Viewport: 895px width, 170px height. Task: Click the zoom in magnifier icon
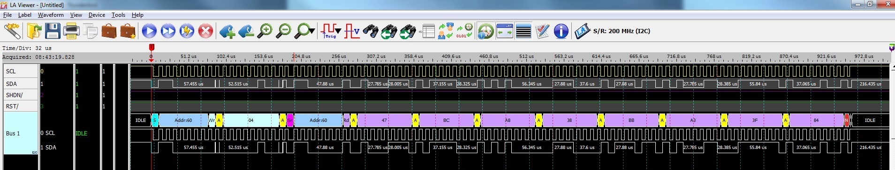coord(265,31)
